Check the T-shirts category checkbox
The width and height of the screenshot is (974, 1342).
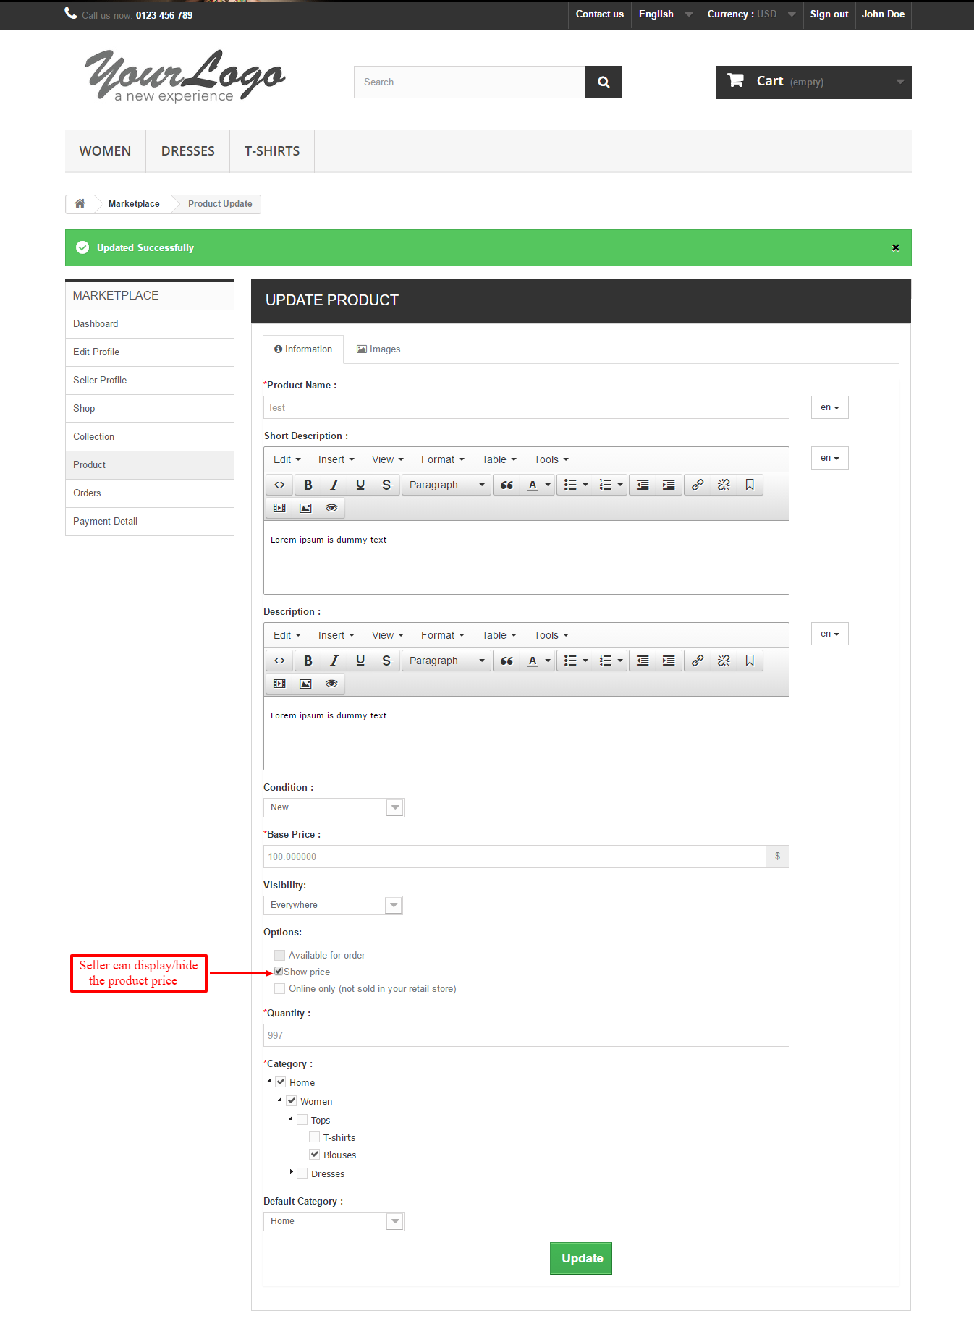tap(314, 1137)
